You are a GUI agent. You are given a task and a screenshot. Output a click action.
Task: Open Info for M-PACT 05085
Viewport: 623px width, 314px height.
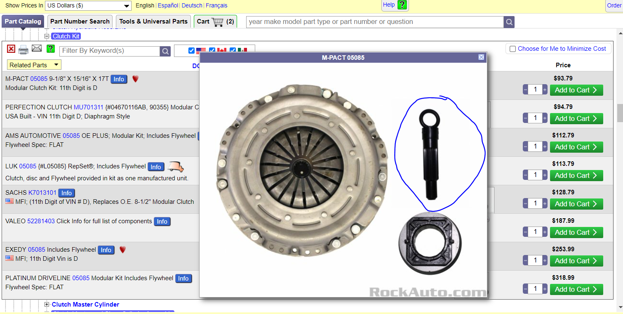119,79
